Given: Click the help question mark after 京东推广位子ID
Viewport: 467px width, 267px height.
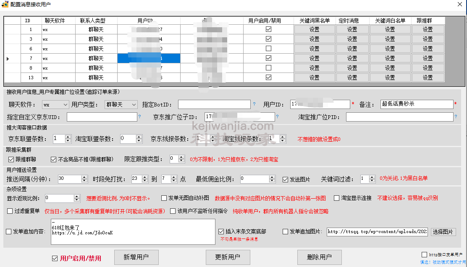Looking at the screenshot, I should pyautogui.click(x=277, y=117).
